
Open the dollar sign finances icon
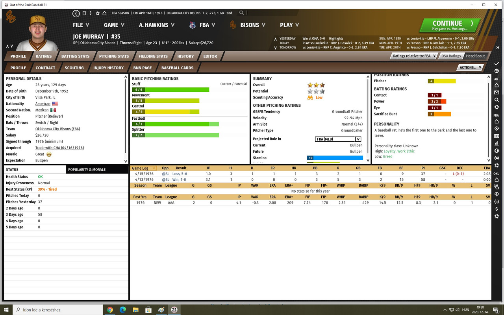coord(497,209)
